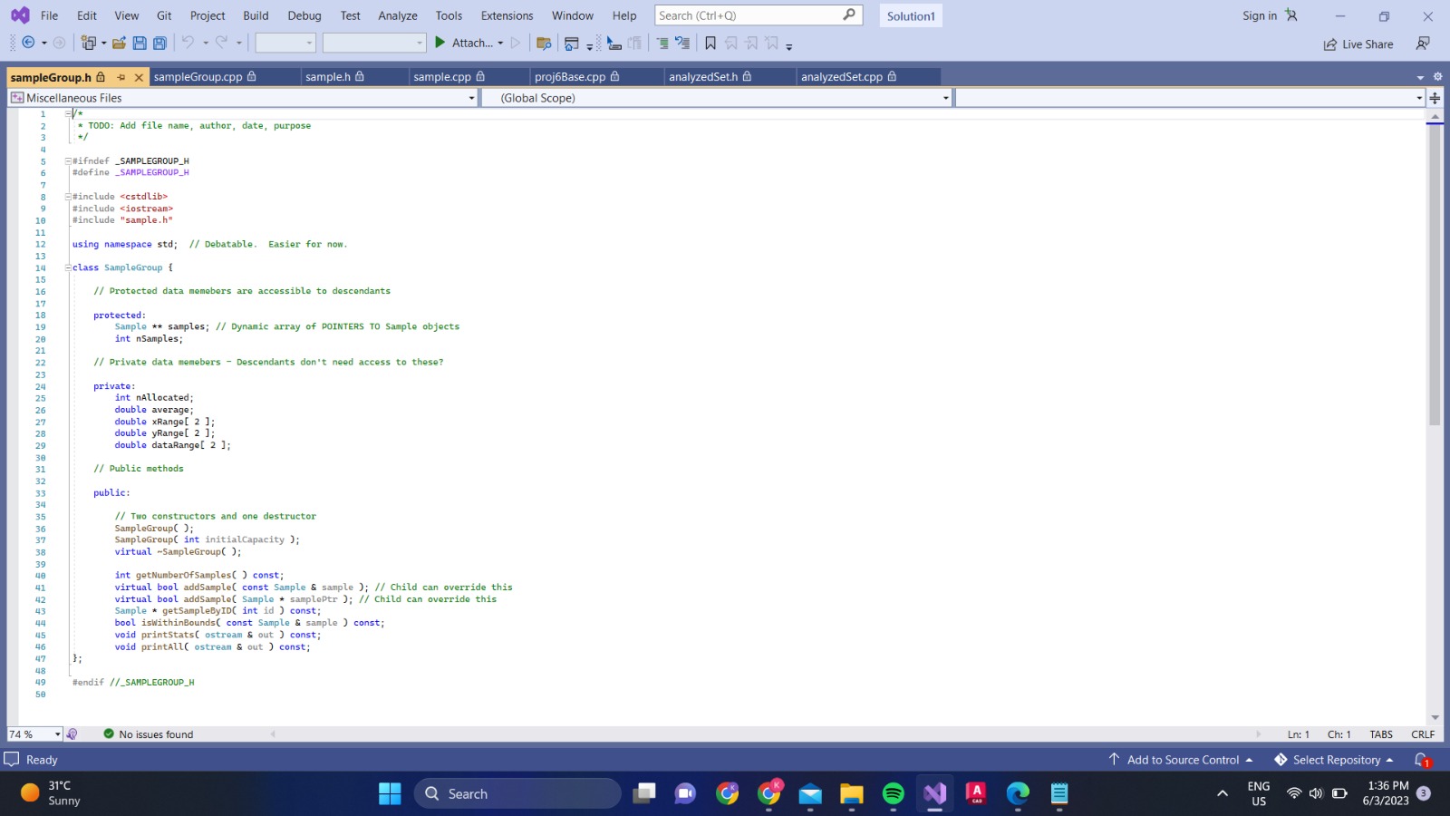1450x816 pixels.
Task: Start debugging with the green Attach play icon
Action: click(x=440, y=43)
